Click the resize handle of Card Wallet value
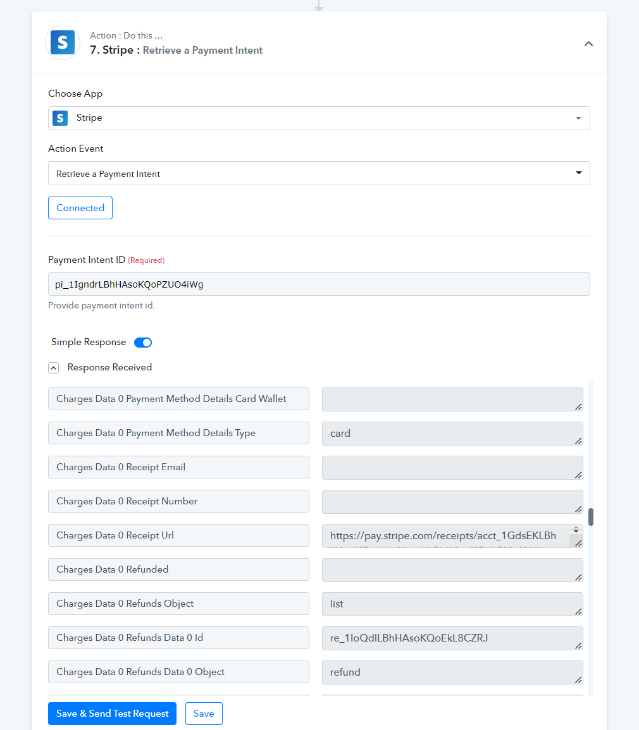The width and height of the screenshot is (639, 730). click(x=578, y=406)
